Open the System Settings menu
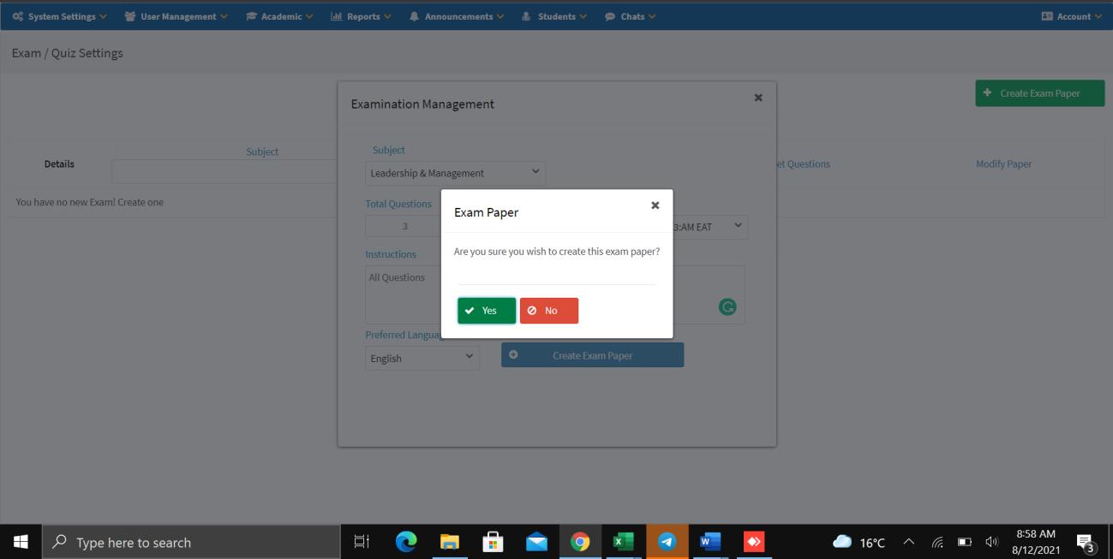The image size is (1113, 559). point(59,16)
